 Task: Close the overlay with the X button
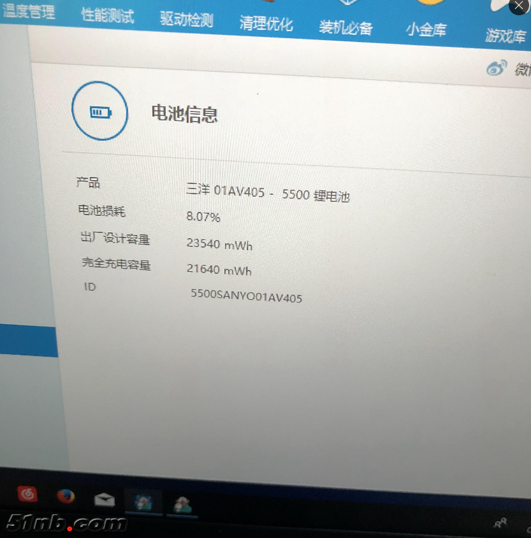coord(519,6)
